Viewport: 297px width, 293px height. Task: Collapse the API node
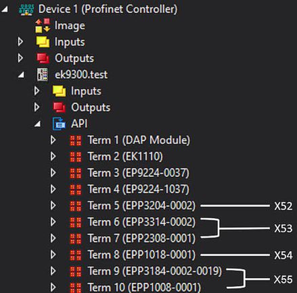pos(38,124)
